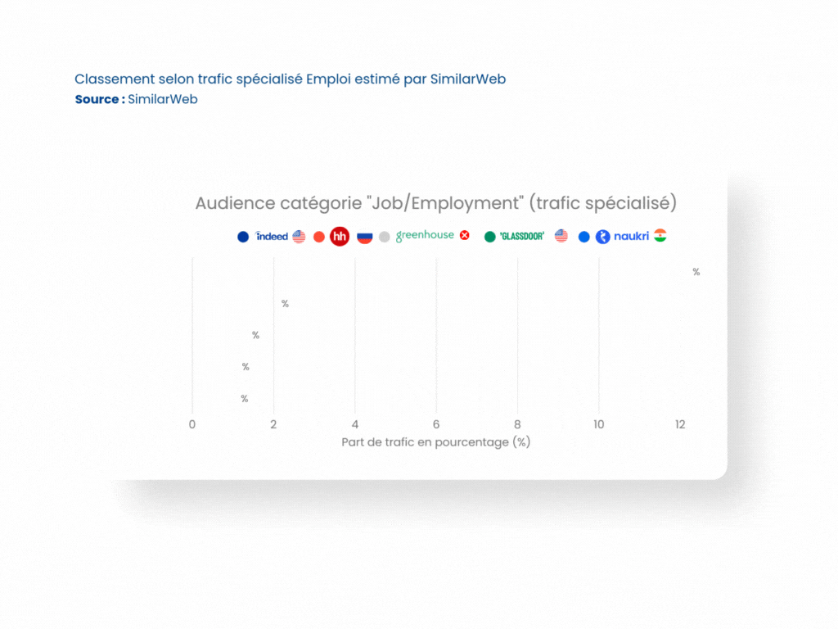Click the red X beside greenhouse
This screenshot has height=629, width=838.
465,235
